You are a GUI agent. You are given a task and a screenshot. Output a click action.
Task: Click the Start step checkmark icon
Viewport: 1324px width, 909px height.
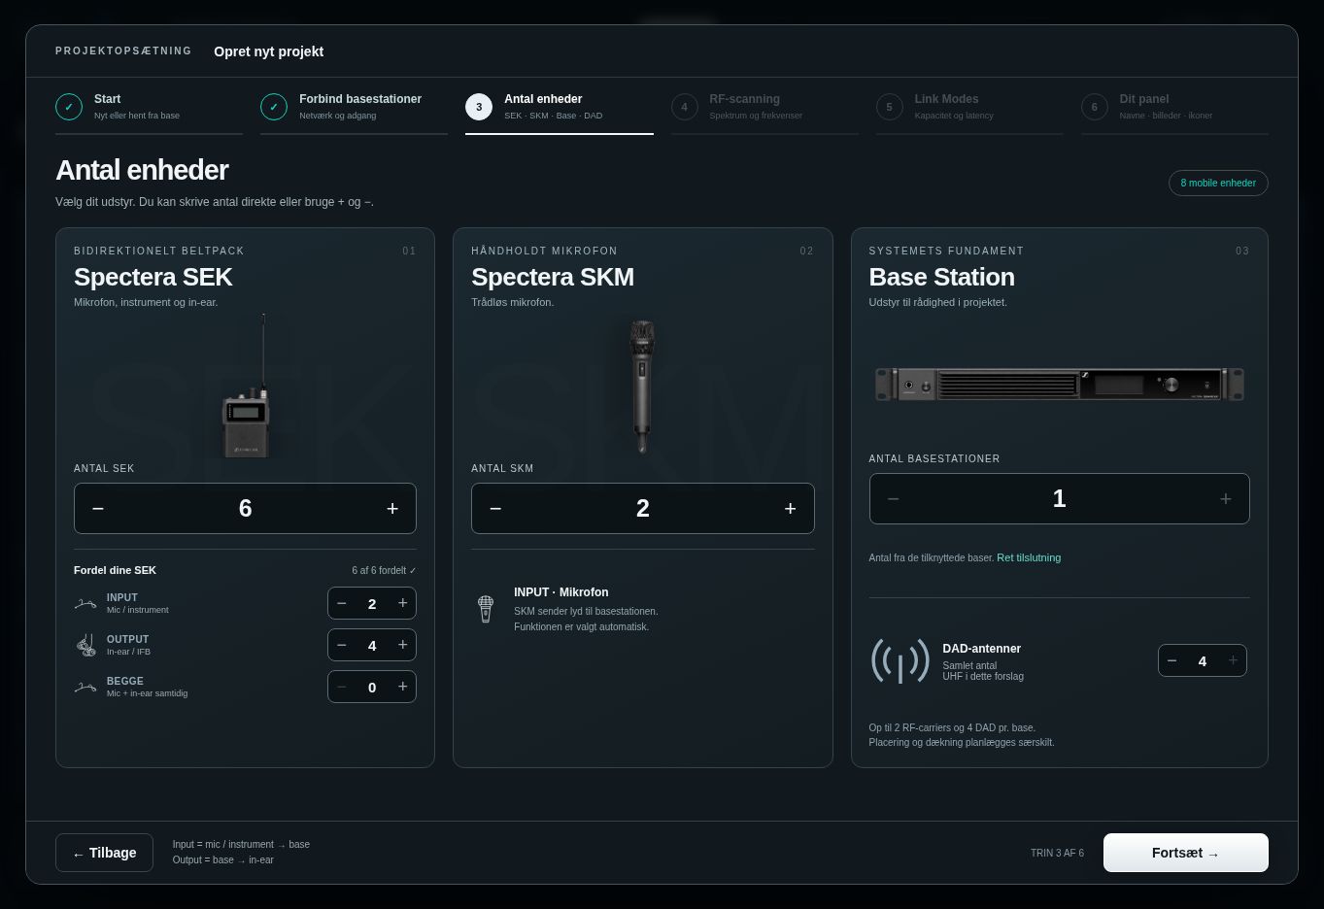pyautogui.click(x=69, y=107)
